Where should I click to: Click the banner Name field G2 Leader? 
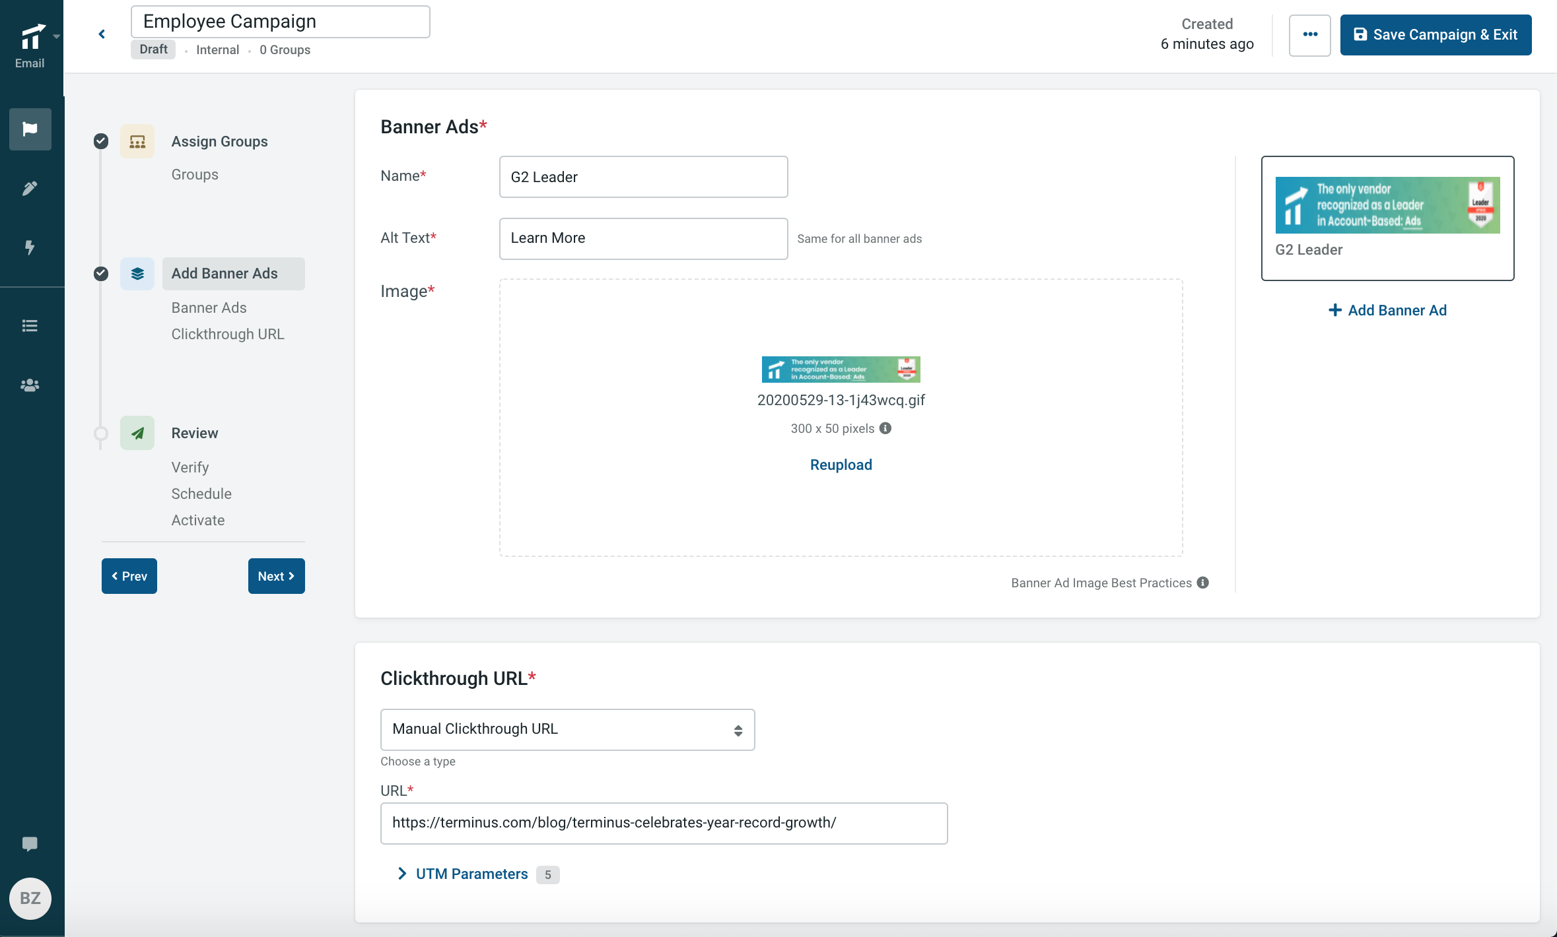point(644,177)
